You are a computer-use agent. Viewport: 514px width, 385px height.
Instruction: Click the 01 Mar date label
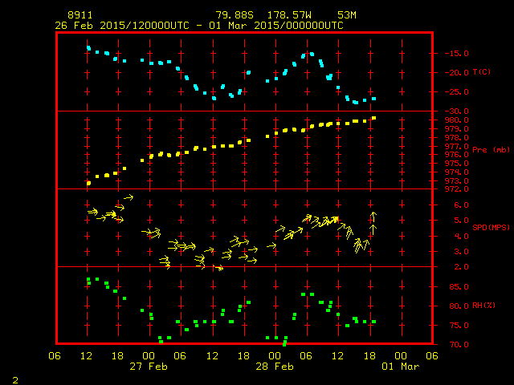point(401,366)
